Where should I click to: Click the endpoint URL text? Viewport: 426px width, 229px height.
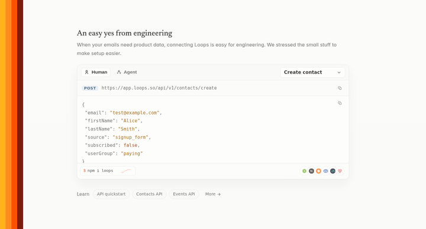pyautogui.click(x=159, y=88)
